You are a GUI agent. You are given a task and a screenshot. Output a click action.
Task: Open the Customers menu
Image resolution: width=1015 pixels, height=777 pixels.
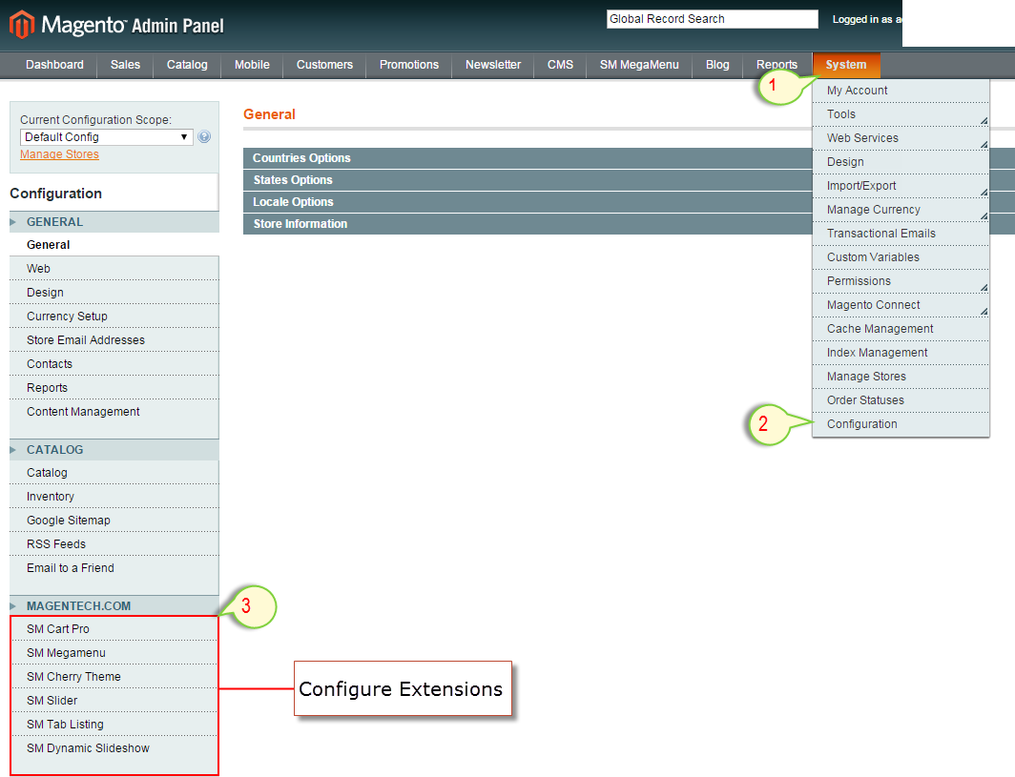tap(324, 65)
